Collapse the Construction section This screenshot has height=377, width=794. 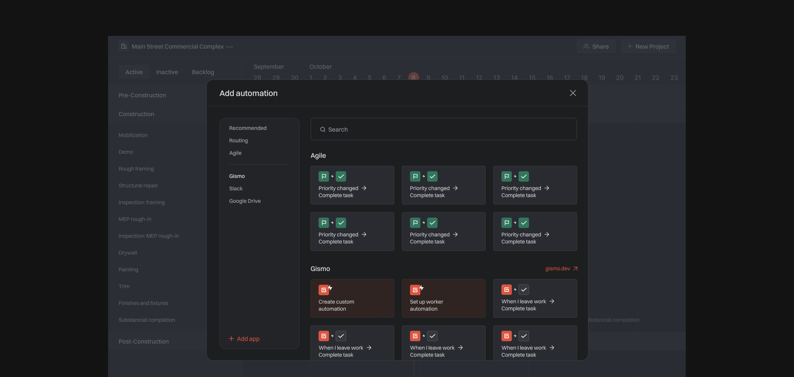point(136,114)
